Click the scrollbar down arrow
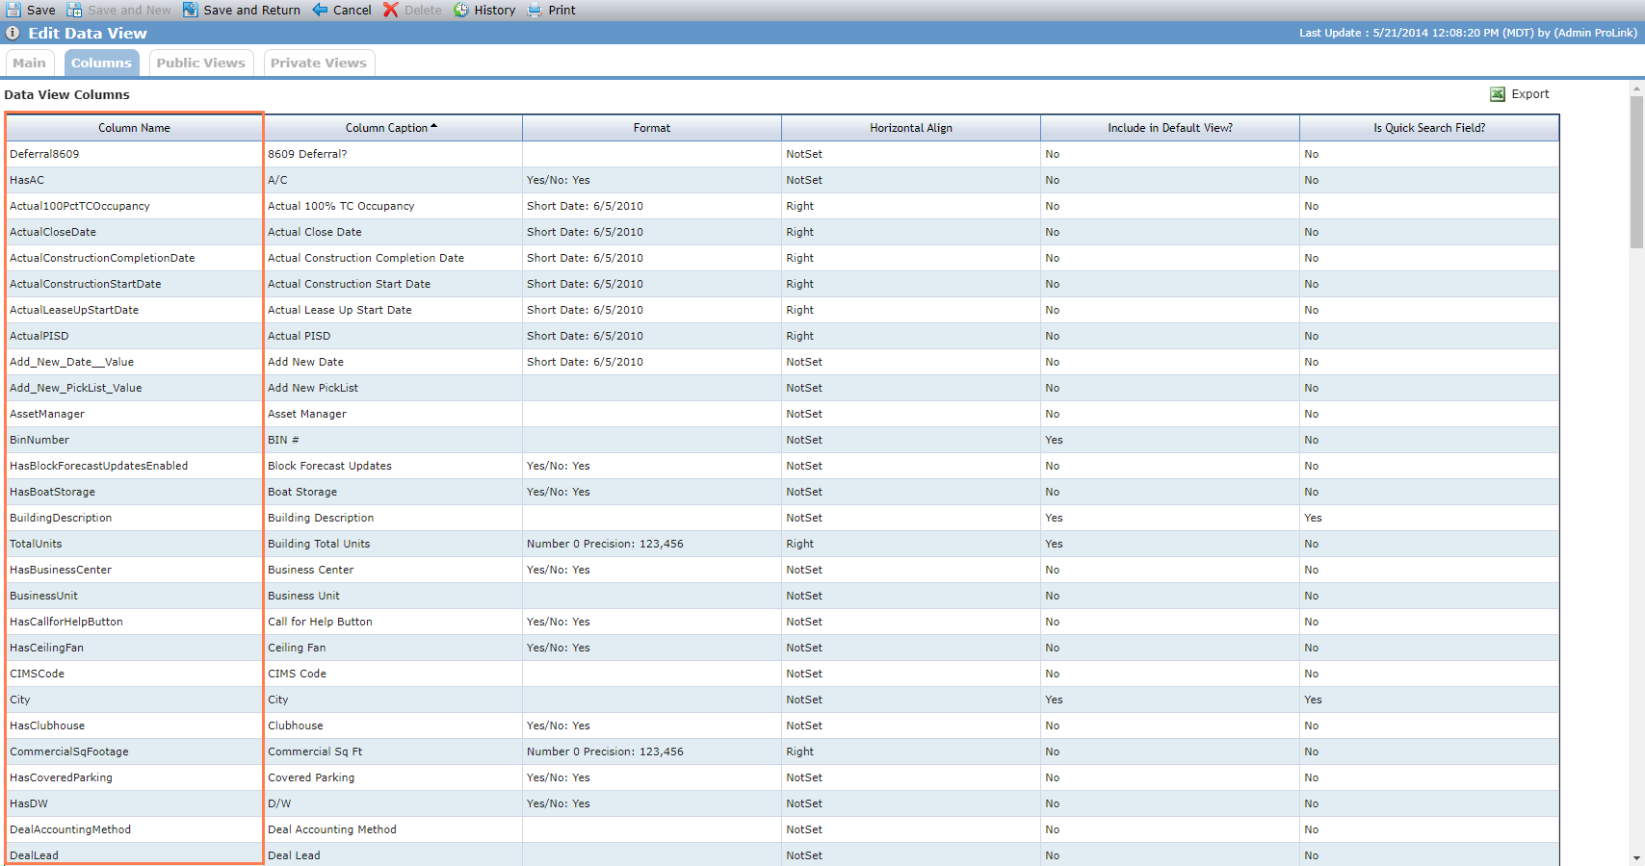1645x866 pixels. coord(1636,858)
